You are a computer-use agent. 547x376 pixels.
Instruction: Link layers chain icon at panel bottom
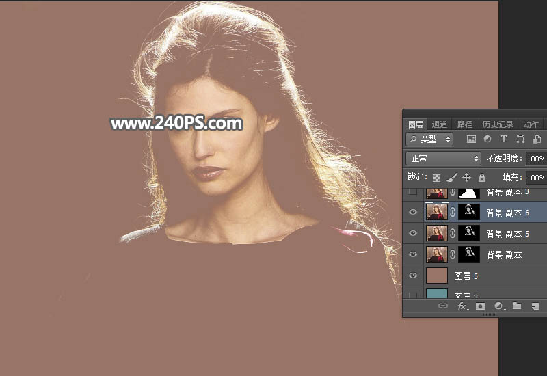pyautogui.click(x=443, y=306)
